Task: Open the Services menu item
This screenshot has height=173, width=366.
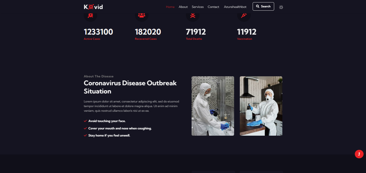Action: click(198, 7)
